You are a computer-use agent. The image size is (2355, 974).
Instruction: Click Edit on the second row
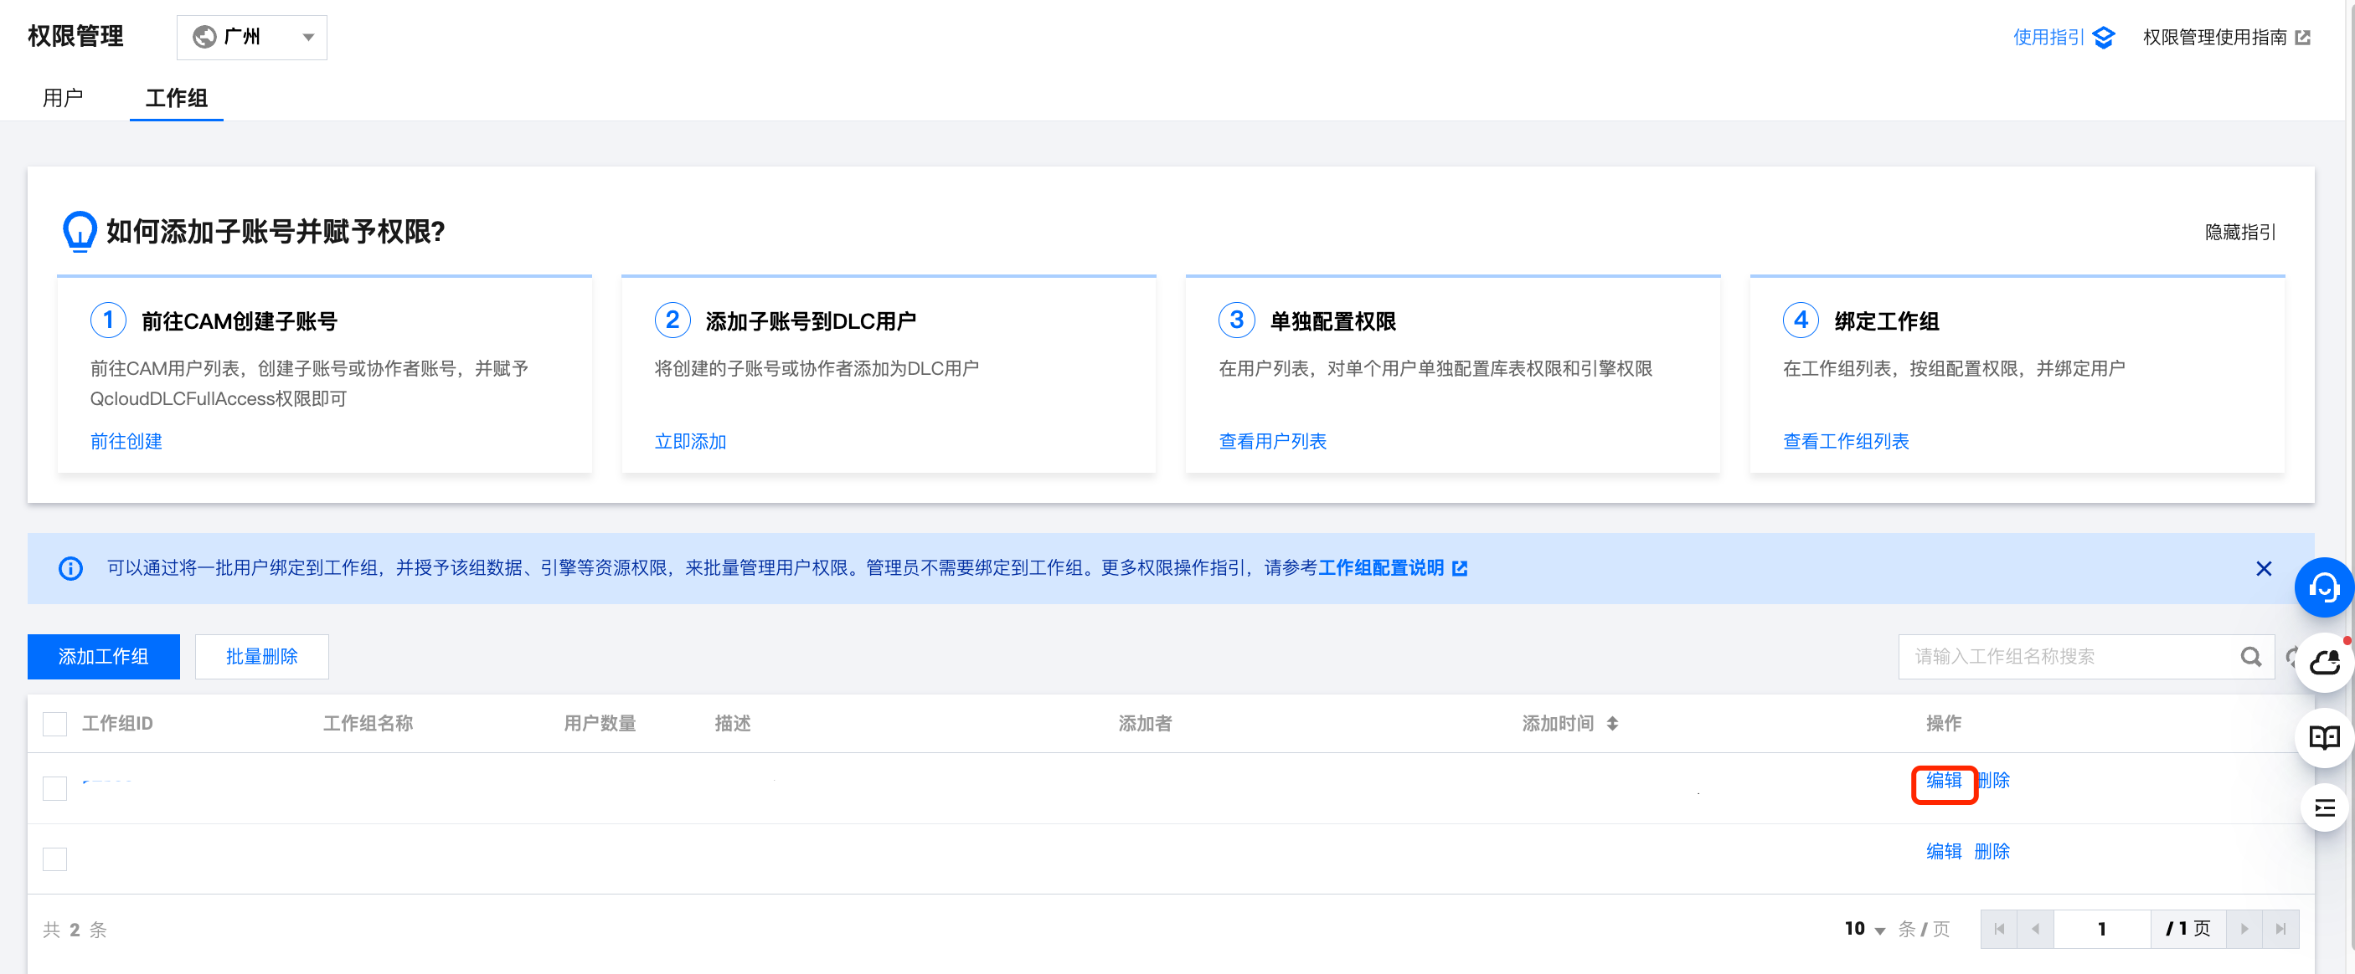[1943, 851]
